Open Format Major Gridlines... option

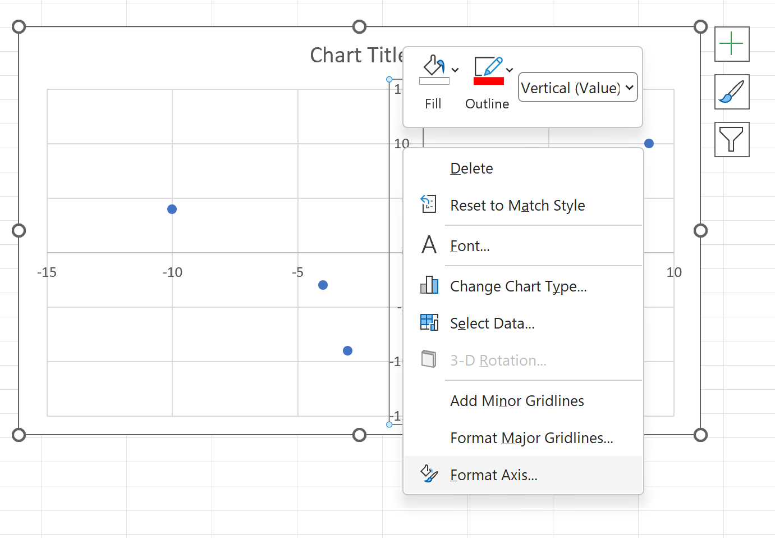(531, 438)
